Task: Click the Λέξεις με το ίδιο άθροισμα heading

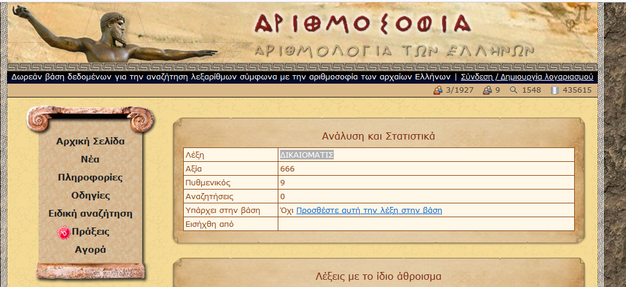Action: tap(378, 276)
